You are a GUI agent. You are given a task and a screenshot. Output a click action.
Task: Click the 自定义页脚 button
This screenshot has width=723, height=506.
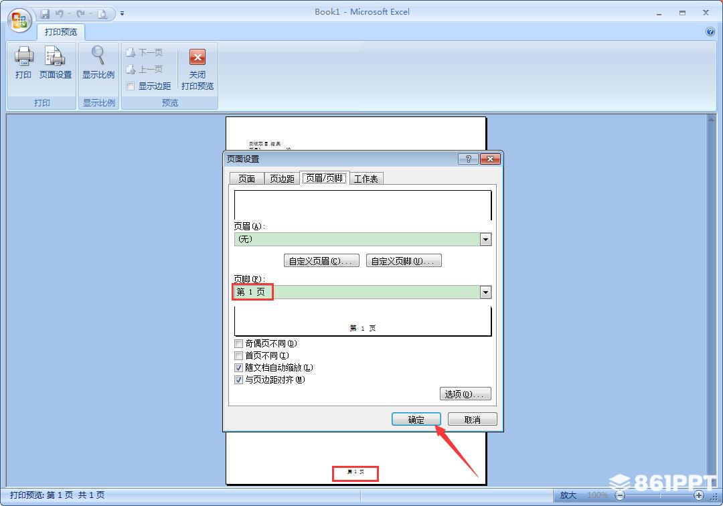[x=404, y=261]
